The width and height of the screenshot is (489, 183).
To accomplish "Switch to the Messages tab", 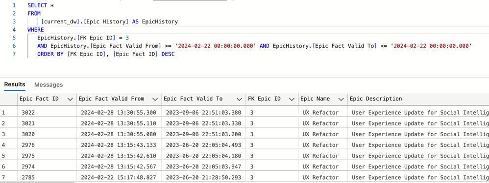I will (x=49, y=85).
